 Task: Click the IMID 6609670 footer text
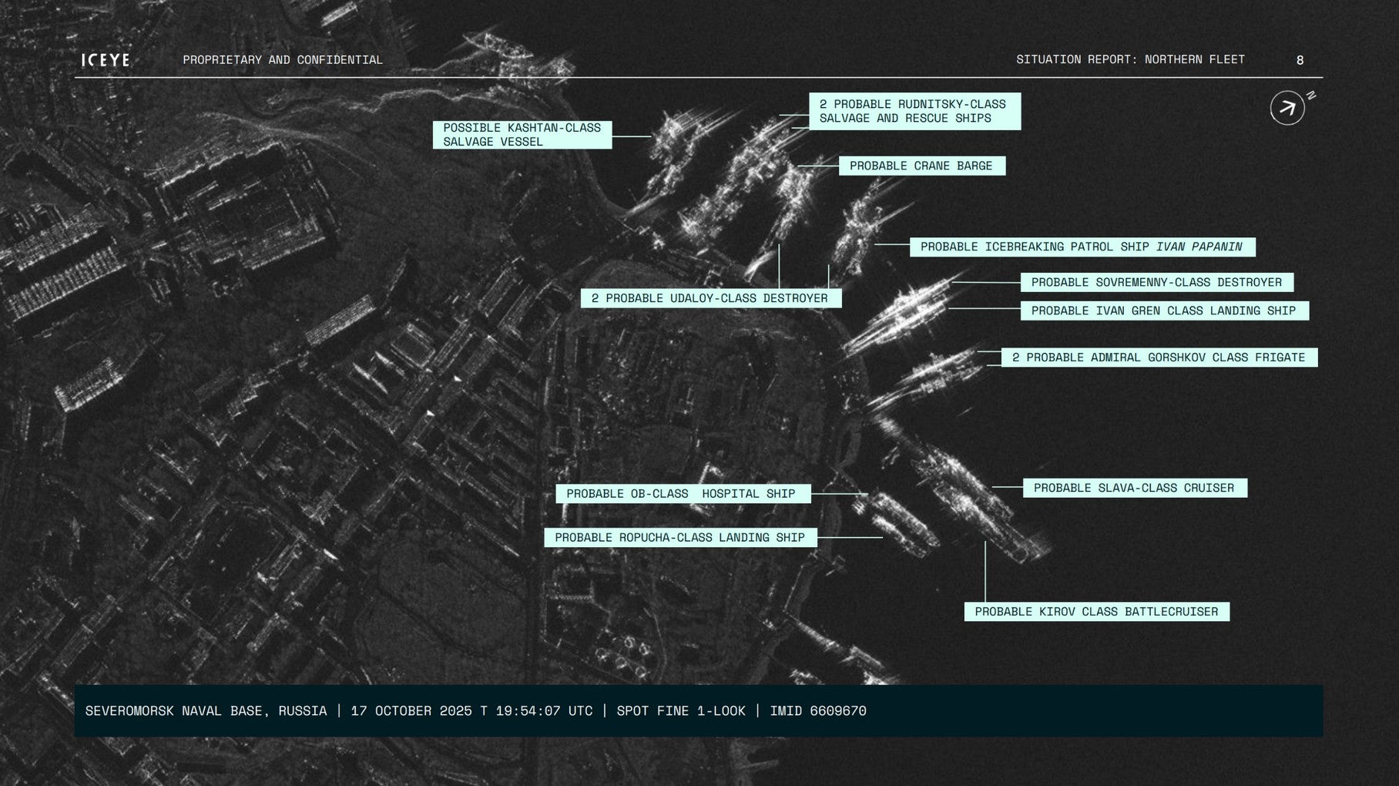(x=821, y=710)
